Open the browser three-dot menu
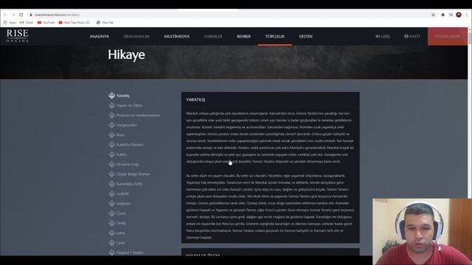Image resolution: width=472 pixels, height=265 pixels. point(467,15)
